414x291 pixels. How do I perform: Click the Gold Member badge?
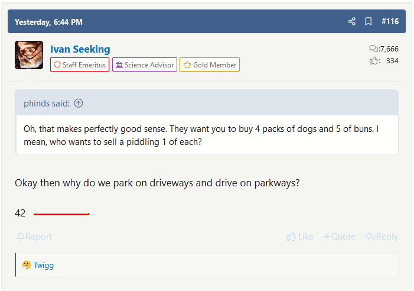[x=210, y=65]
